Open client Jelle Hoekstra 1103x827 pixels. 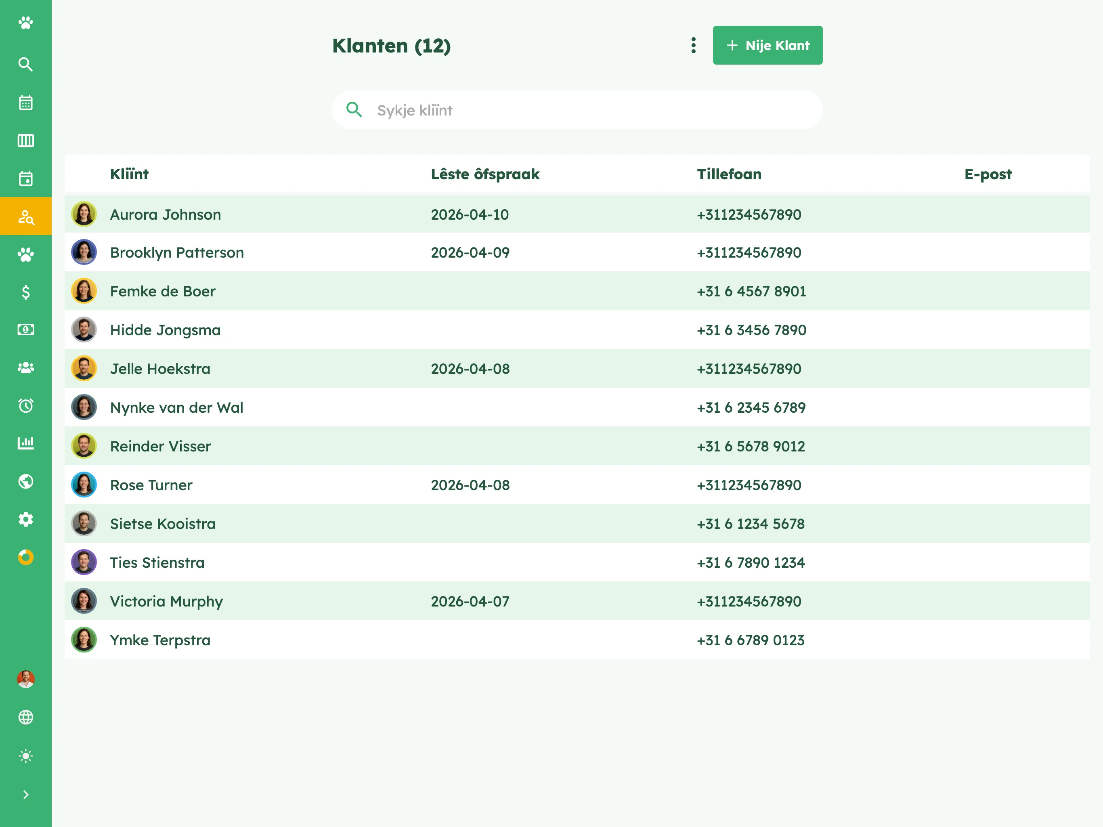coord(577,369)
